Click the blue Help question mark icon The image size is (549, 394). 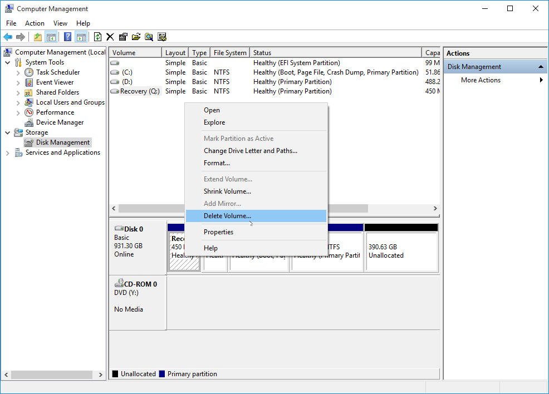click(x=67, y=37)
